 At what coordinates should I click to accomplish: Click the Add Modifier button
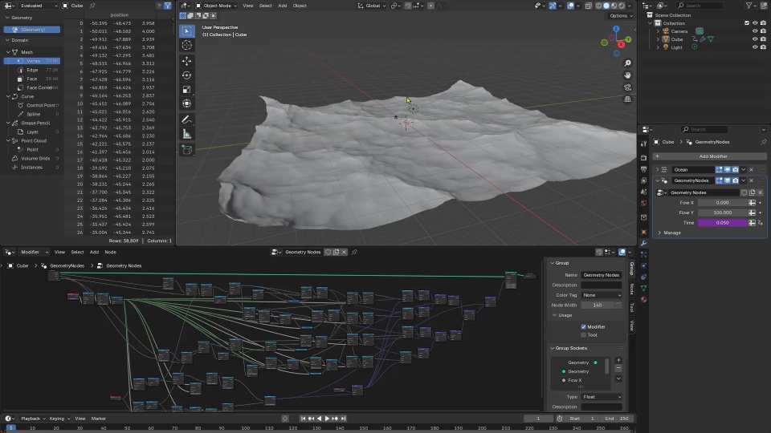pos(709,156)
